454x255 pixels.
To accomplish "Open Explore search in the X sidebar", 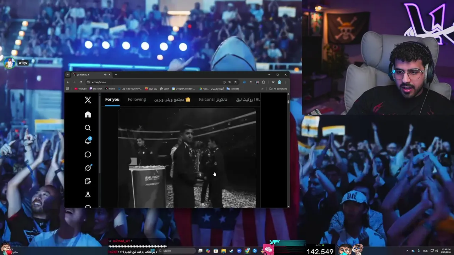I will point(88,128).
